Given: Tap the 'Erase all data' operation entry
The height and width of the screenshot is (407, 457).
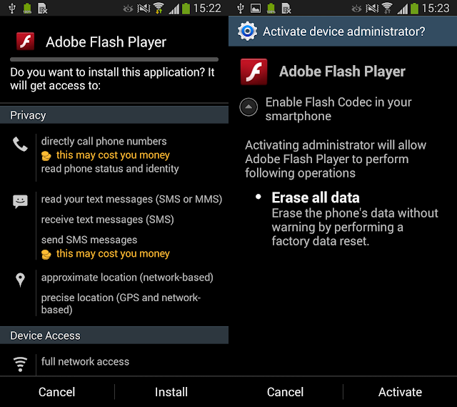Looking at the screenshot, I should point(316,197).
